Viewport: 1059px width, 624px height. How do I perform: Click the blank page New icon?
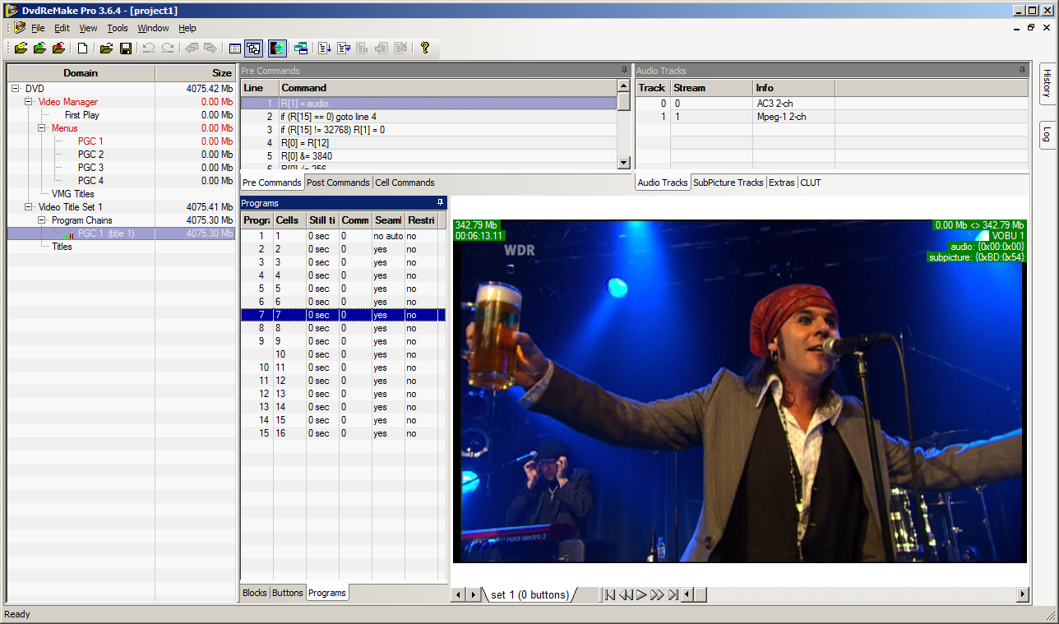point(83,49)
